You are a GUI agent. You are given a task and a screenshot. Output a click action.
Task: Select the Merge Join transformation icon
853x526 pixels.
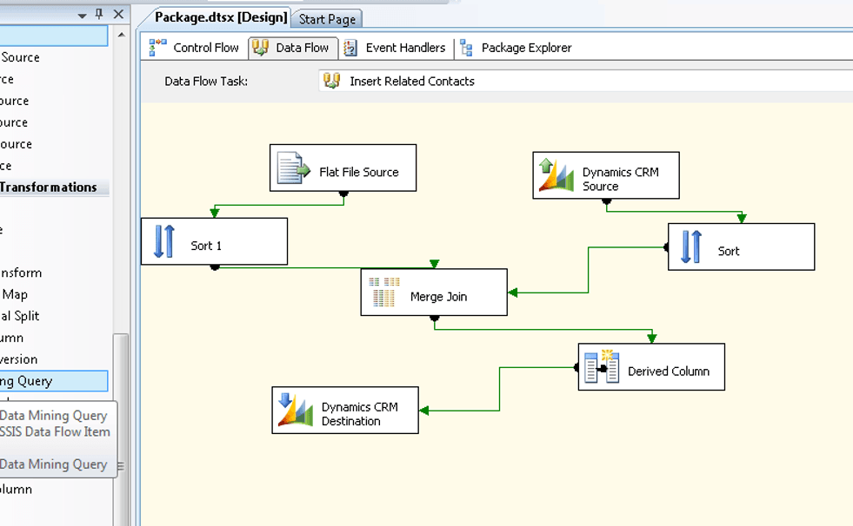pos(384,292)
